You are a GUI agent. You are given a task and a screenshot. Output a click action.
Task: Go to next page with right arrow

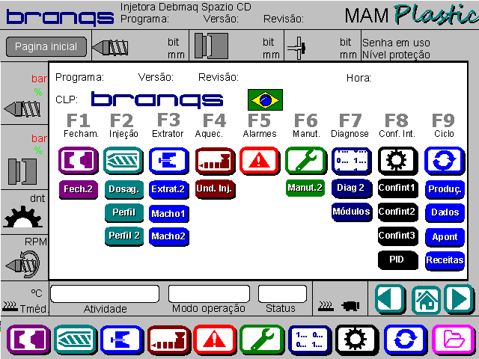[460, 300]
